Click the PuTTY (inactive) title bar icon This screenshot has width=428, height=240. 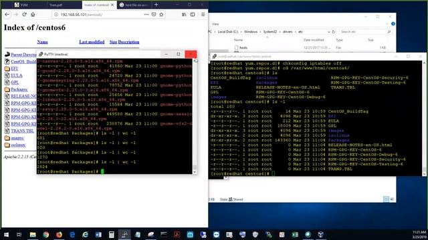pyautogui.click(x=41, y=54)
